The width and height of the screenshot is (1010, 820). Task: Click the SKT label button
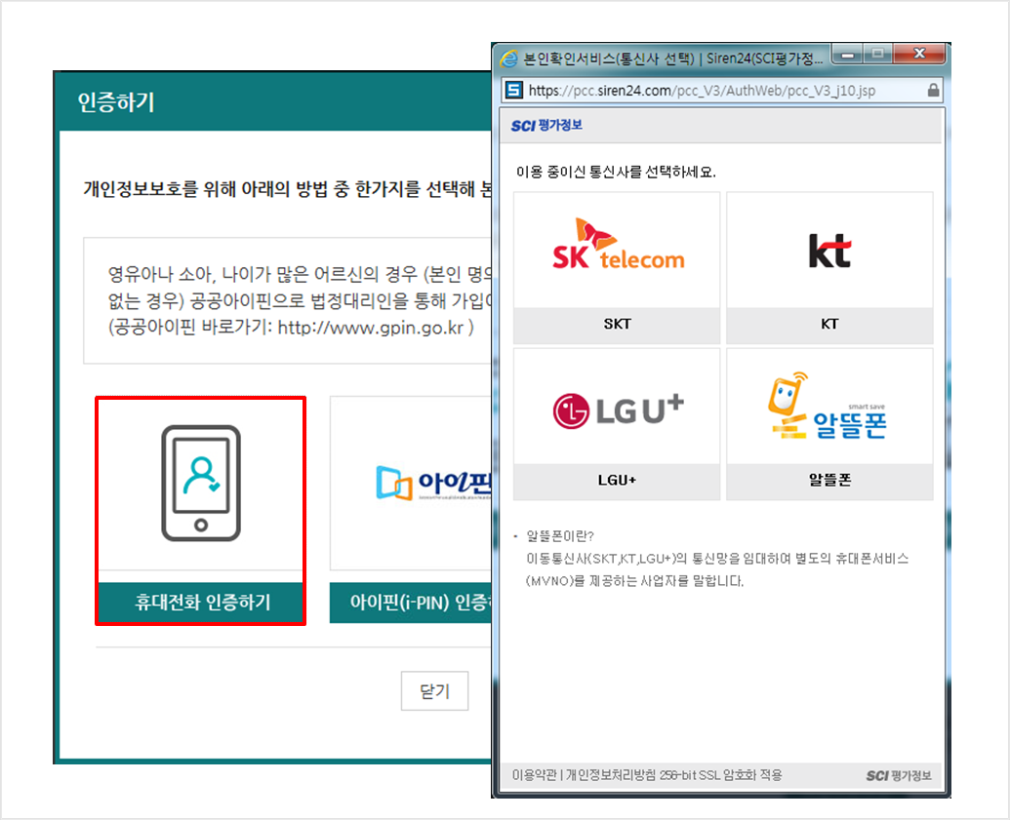coord(617,325)
